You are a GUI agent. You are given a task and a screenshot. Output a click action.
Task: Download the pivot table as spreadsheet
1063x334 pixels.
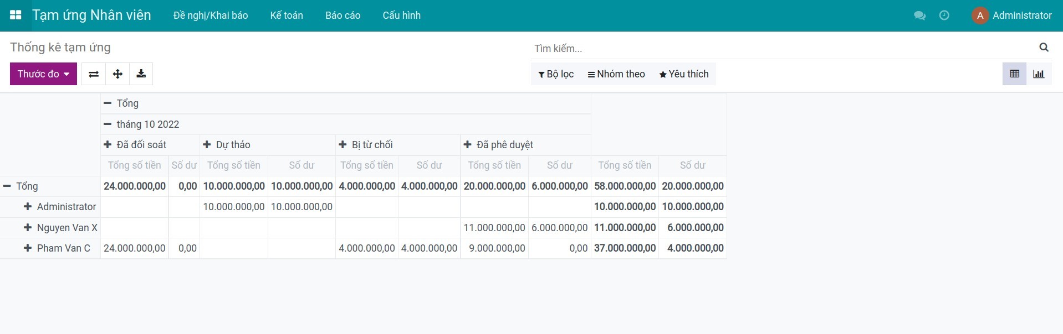[x=141, y=74]
